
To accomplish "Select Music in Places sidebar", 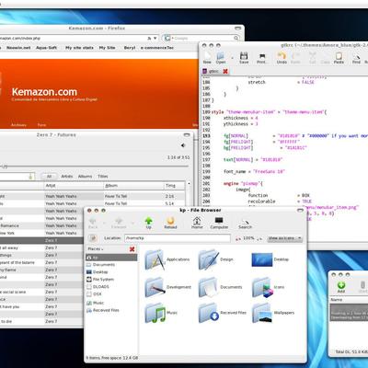I will click(x=98, y=303).
